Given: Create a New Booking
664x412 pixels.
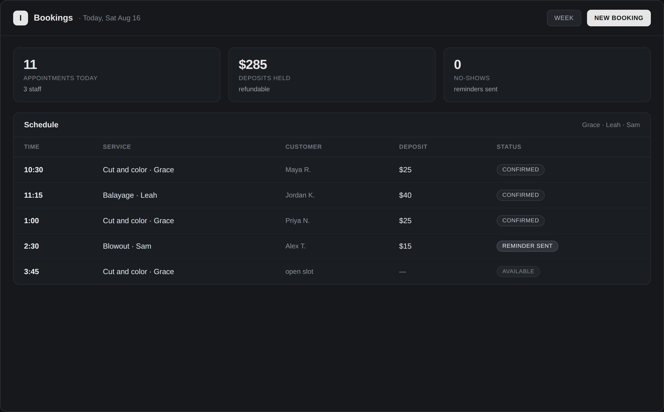Looking at the screenshot, I should [619, 18].
